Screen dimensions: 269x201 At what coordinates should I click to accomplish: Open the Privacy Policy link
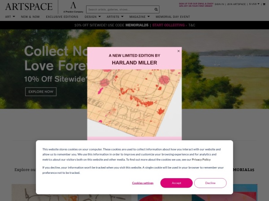pos(201,159)
